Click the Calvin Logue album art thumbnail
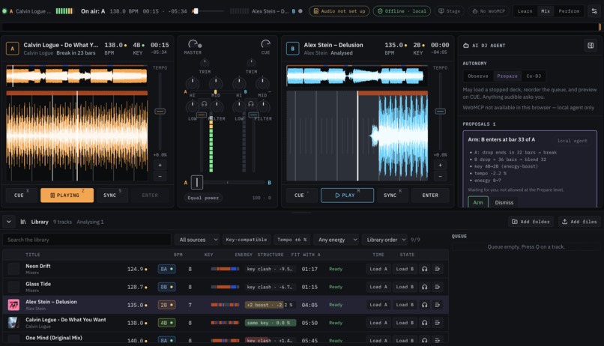 [x=14, y=323]
